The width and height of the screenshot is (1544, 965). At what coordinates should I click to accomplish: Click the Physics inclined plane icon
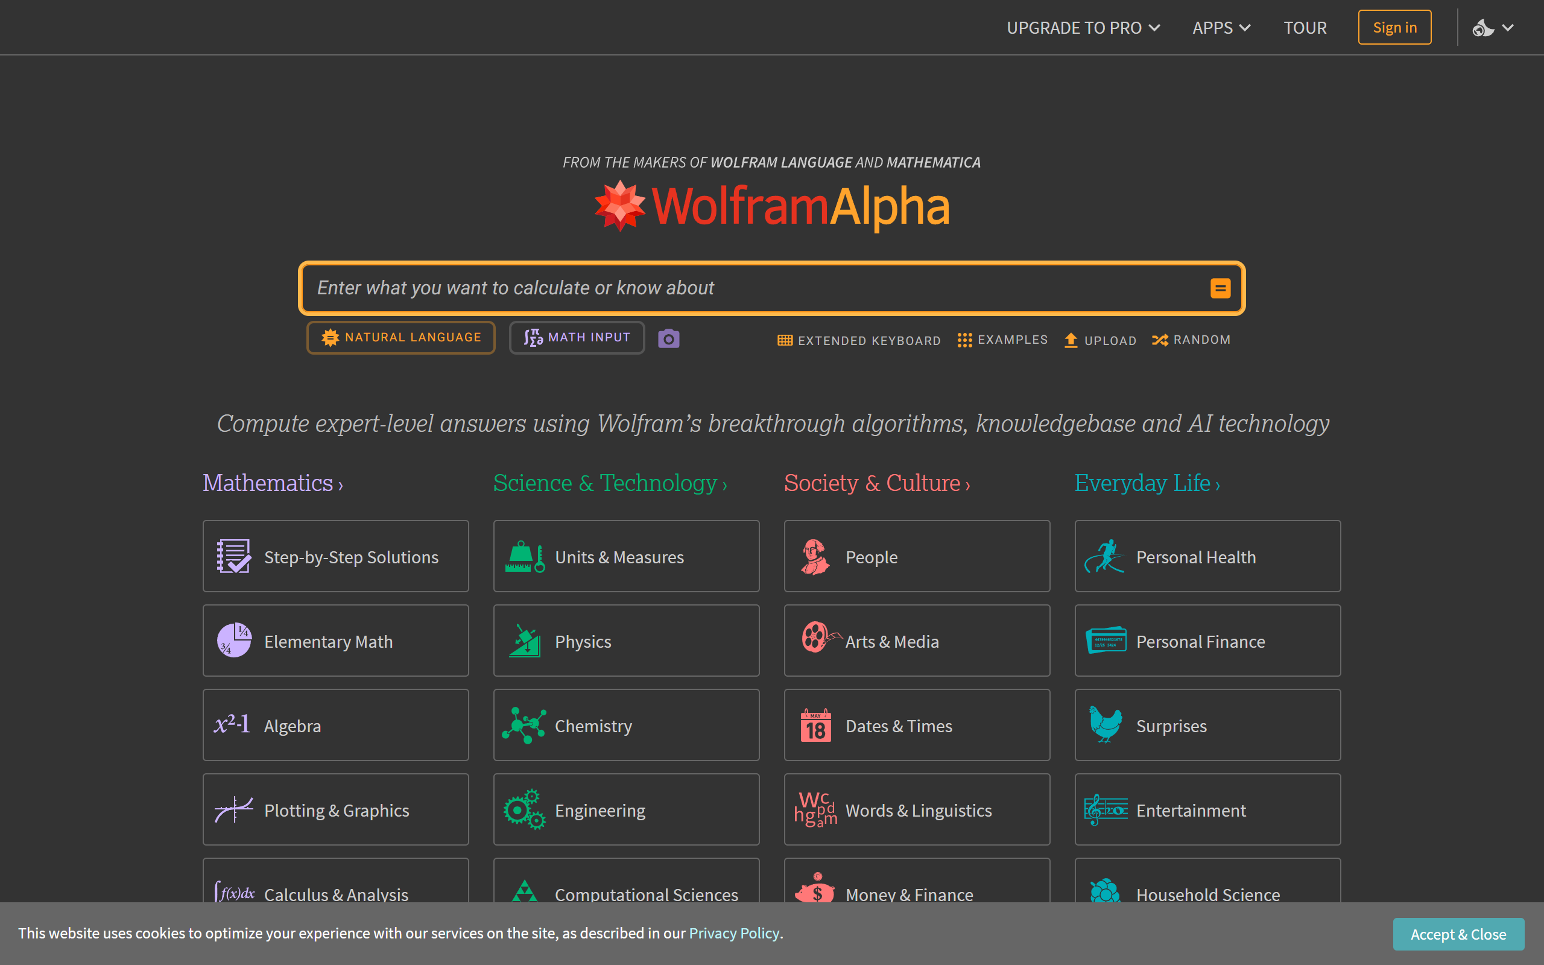pos(525,640)
